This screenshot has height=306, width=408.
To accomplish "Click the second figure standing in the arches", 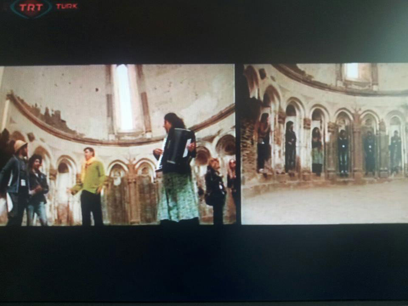I will click(x=291, y=147).
